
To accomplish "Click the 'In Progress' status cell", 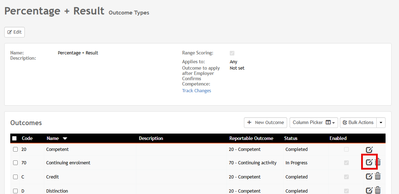I will [296, 163].
